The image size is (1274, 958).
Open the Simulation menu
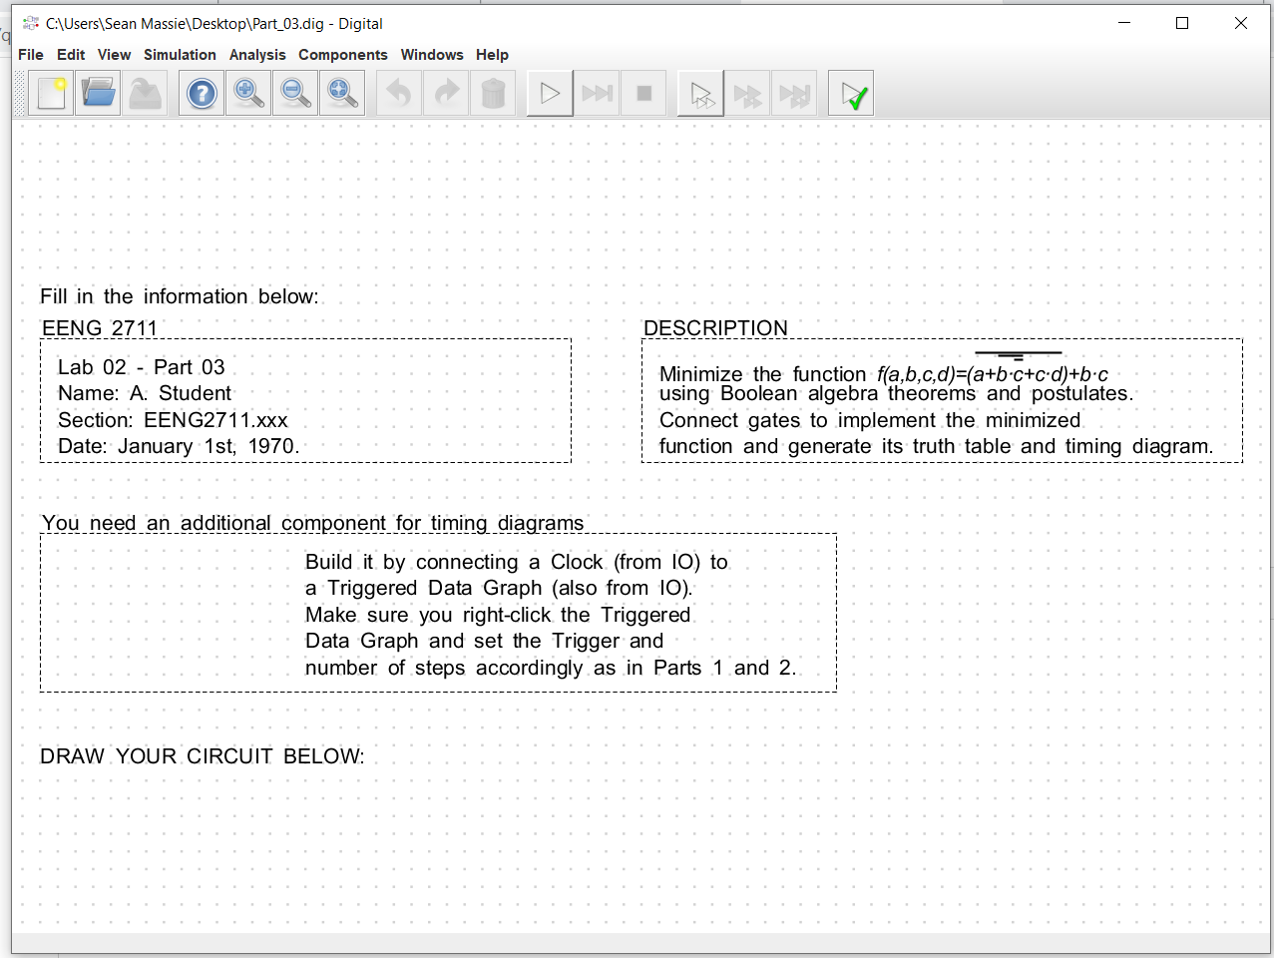[x=180, y=55]
